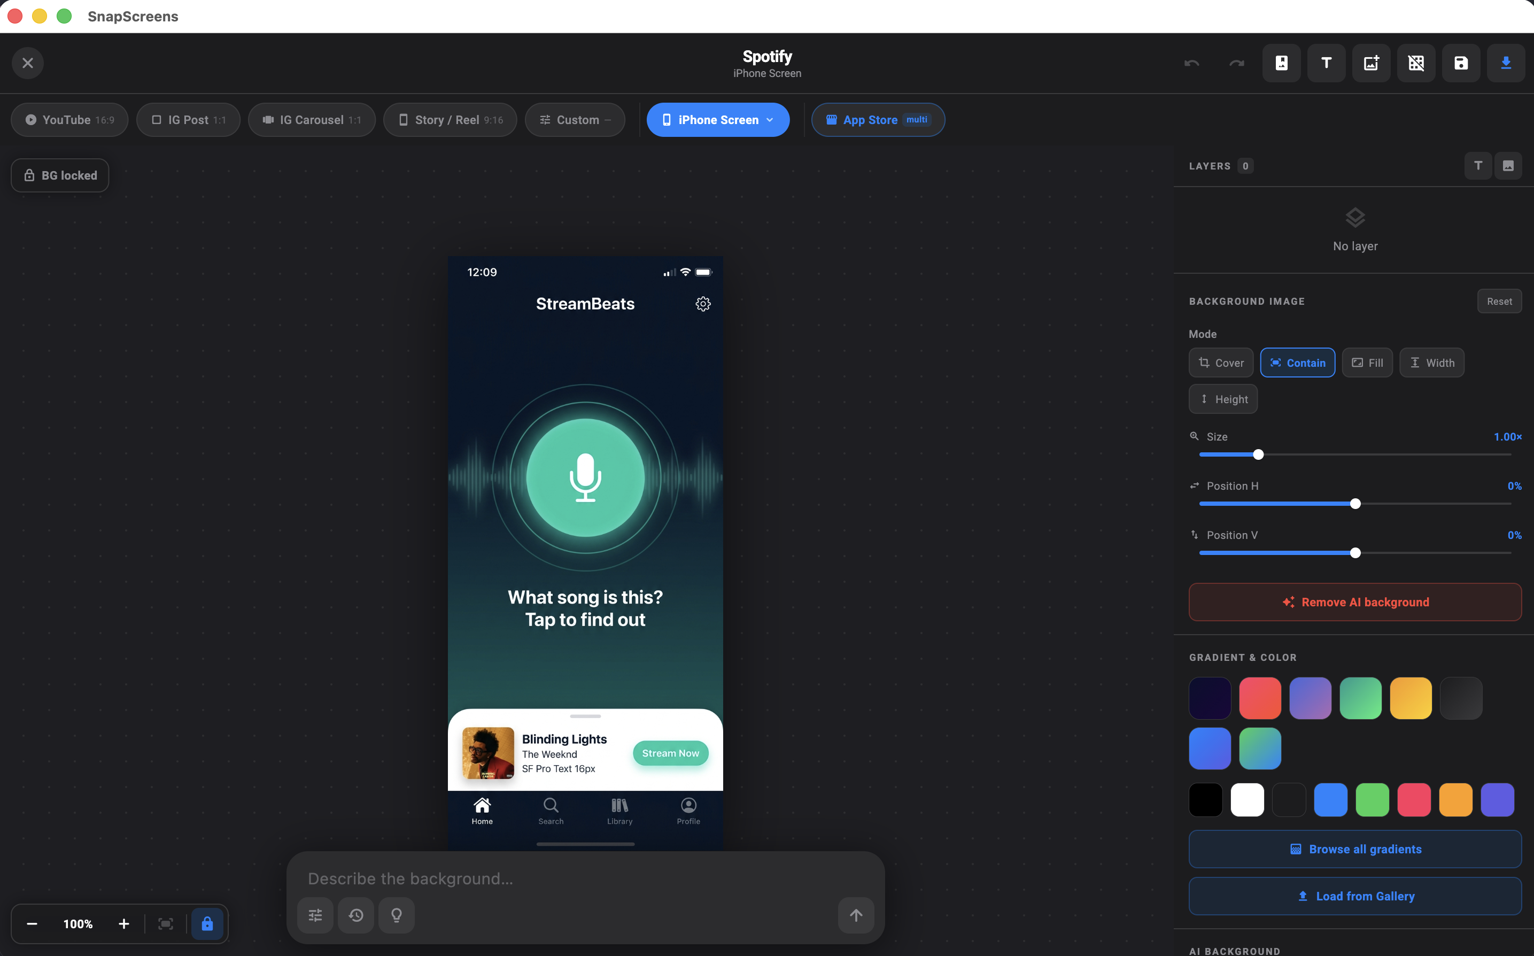Set background mode to Contain
Image resolution: width=1534 pixels, height=956 pixels.
pyautogui.click(x=1298, y=363)
